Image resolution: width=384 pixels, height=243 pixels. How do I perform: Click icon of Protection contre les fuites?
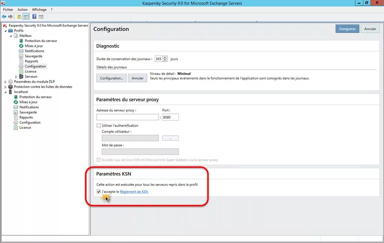click(x=10, y=87)
